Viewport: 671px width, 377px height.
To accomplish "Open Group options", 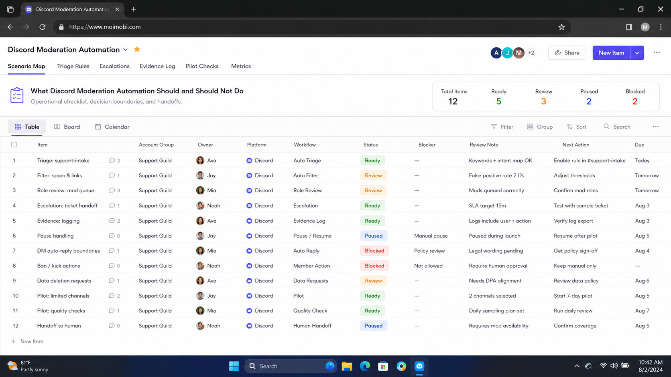I will [x=540, y=127].
